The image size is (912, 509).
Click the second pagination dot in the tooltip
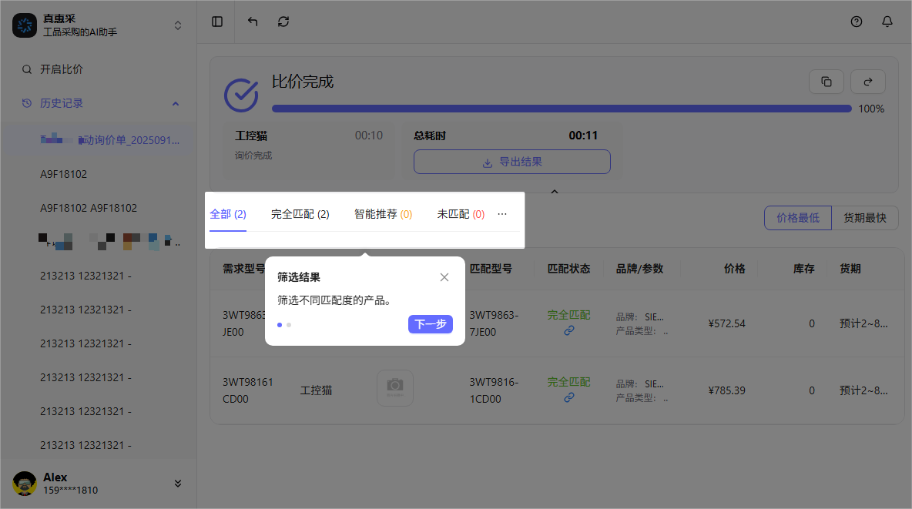click(x=288, y=325)
